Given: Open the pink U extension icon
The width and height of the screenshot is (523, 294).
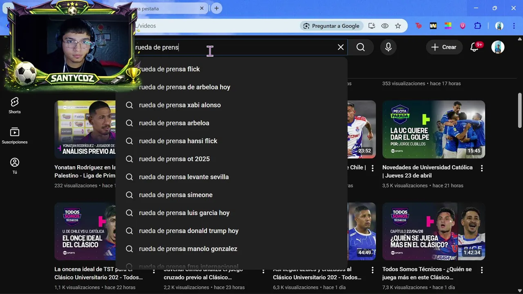Looking at the screenshot, I should 463,26.
